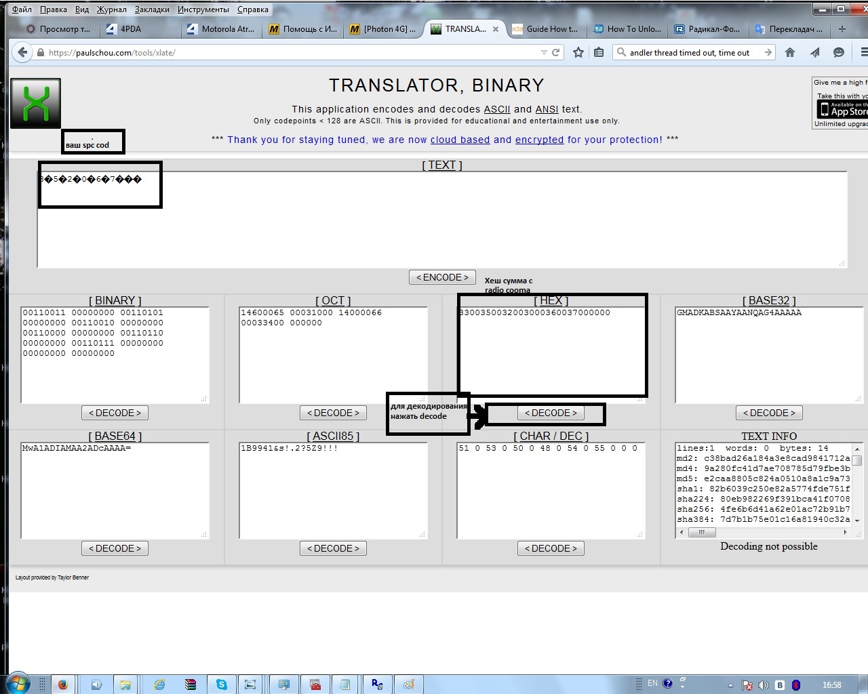The width and height of the screenshot is (868, 694).
Task: Click in the browser search field
Action: coord(694,52)
